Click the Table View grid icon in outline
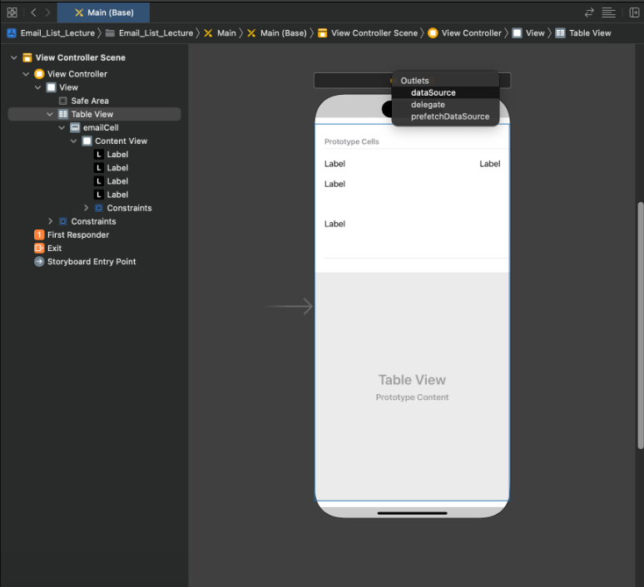Image resolution: width=644 pixels, height=587 pixels. click(x=63, y=114)
